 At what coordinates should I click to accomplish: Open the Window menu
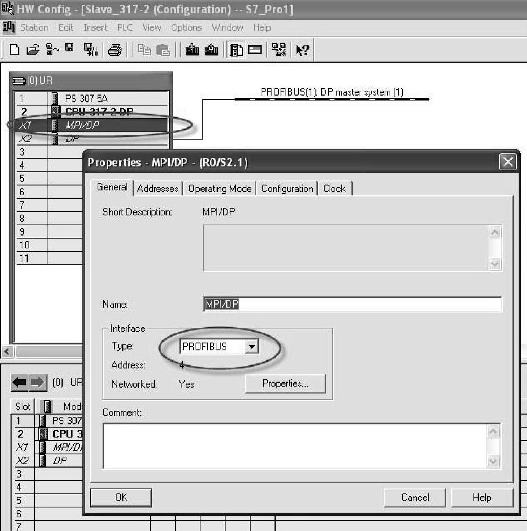pyautogui.click(x=227, y=27)
